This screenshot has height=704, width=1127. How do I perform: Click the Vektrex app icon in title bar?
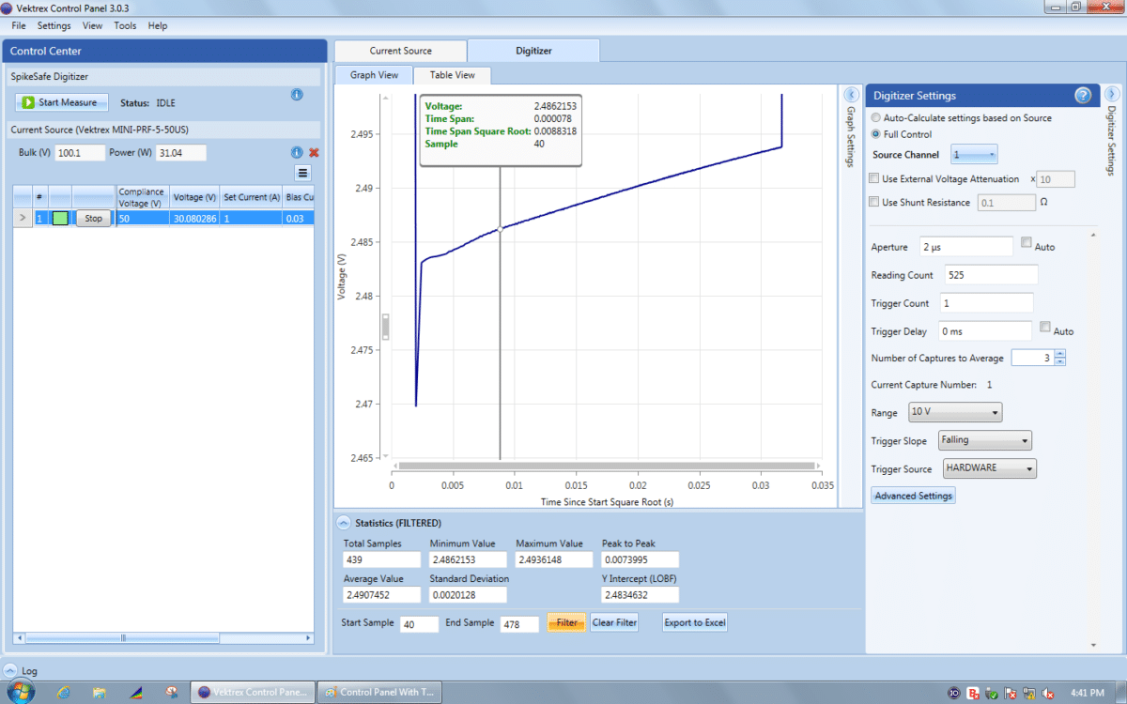click(7, 8)
